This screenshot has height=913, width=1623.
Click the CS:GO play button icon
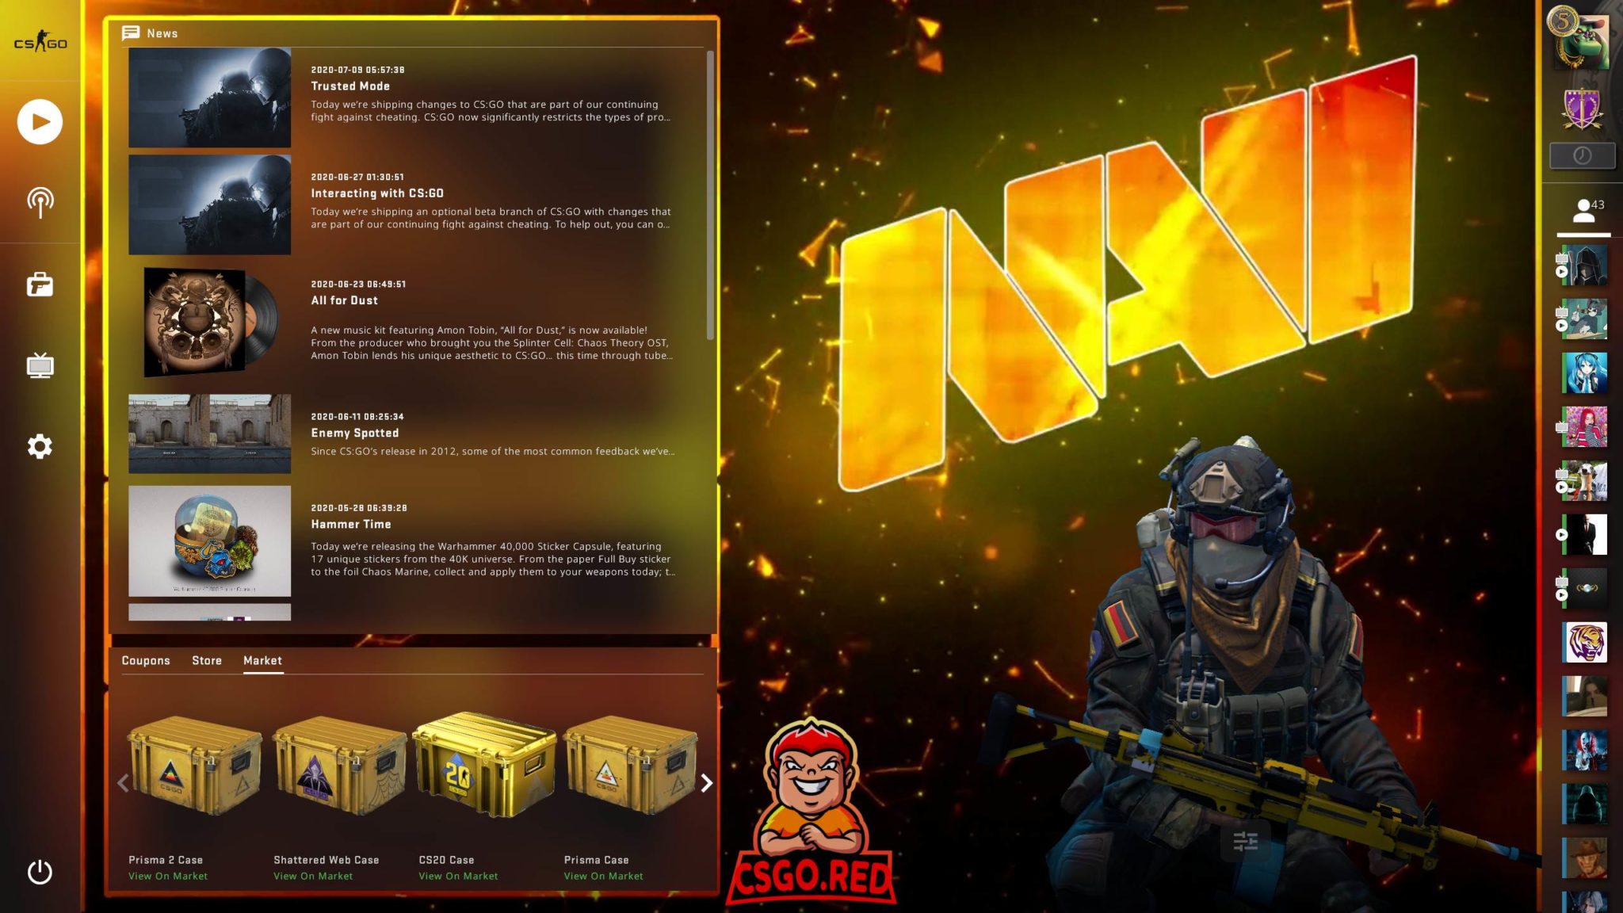(x=39, y=120)
